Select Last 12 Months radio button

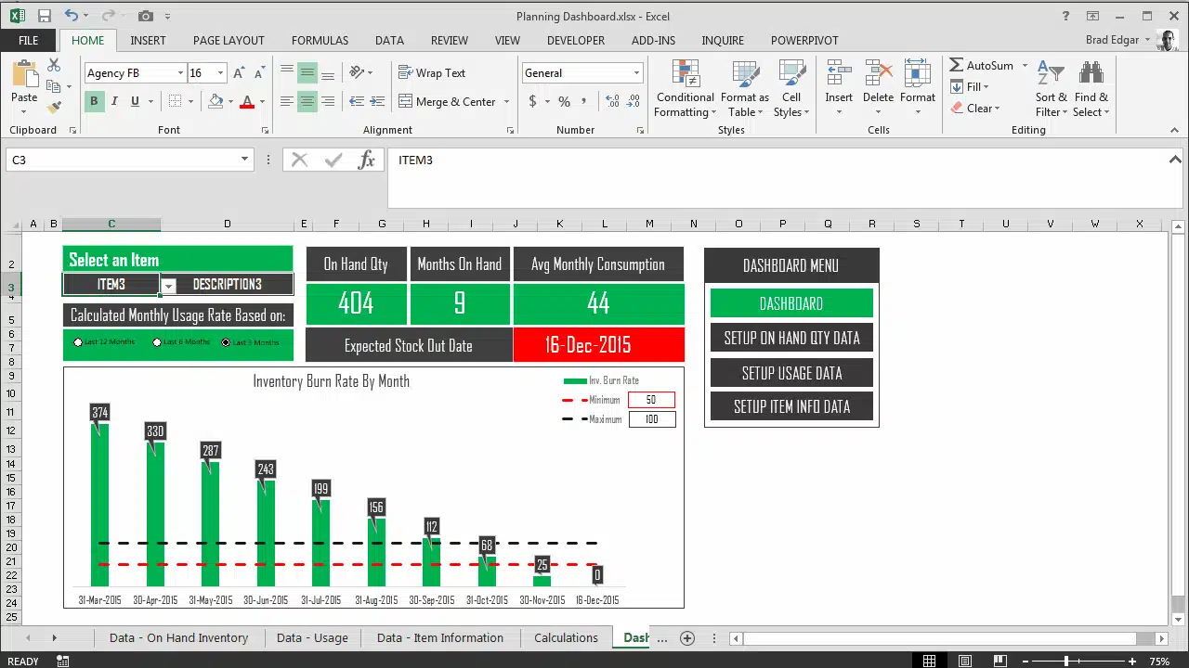coord(78,342)
